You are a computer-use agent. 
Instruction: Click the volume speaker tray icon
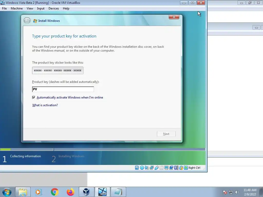pos(237,192)
